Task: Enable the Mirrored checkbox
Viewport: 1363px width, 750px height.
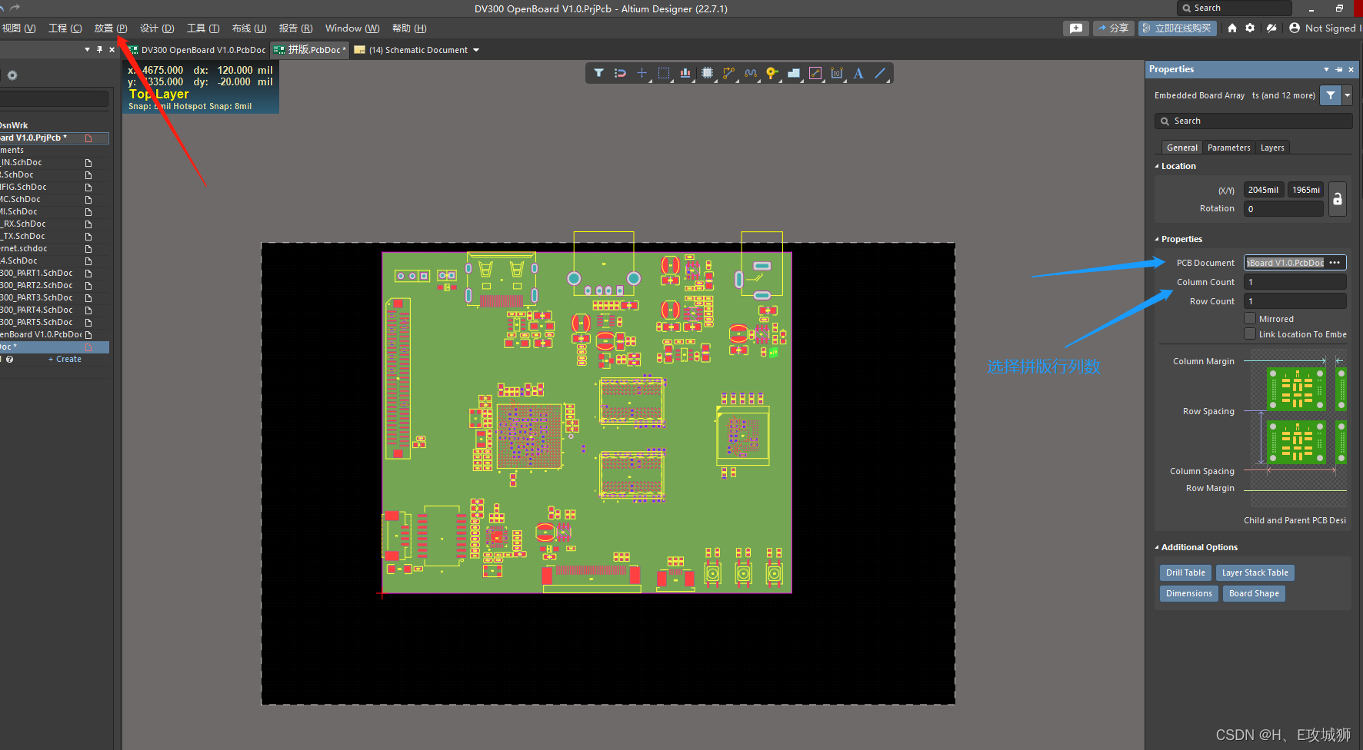Action: (x=1250, y=318)
